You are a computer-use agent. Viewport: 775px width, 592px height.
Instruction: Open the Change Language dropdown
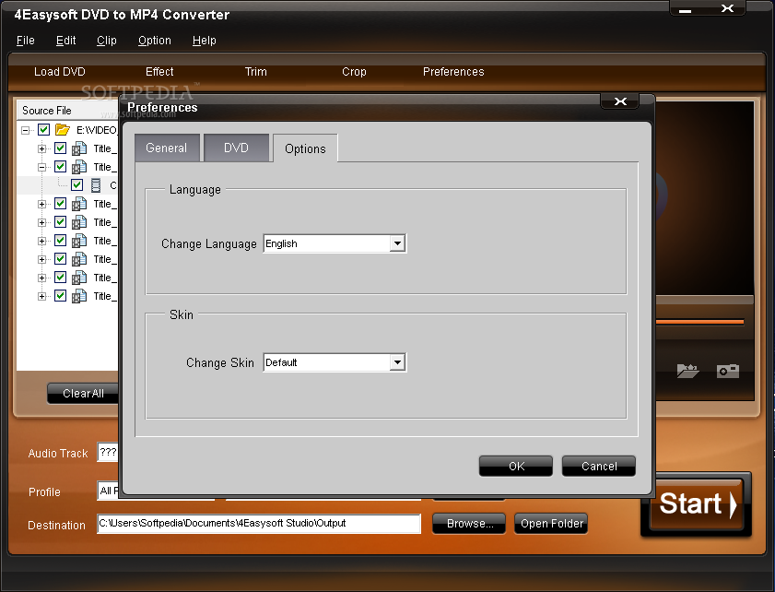[397, 243]
